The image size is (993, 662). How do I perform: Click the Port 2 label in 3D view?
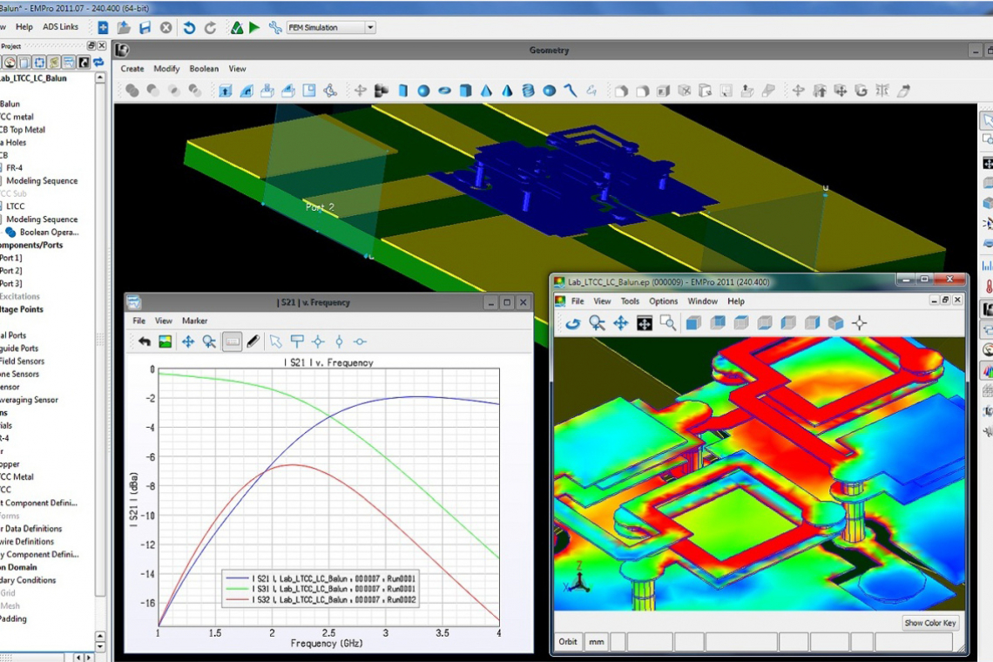coord(320,207)
